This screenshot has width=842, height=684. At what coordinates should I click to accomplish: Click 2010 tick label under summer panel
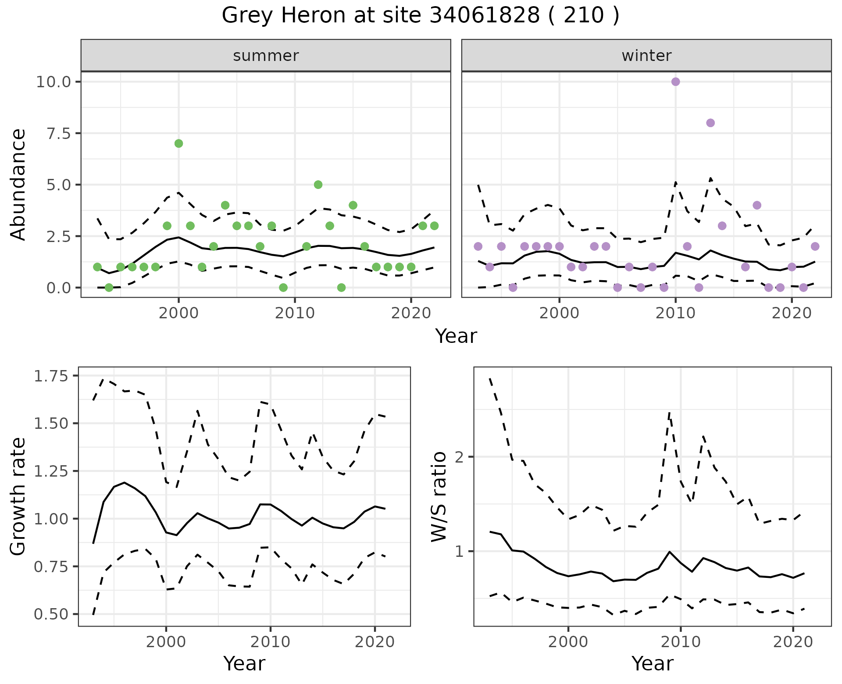tap(295, 313)
